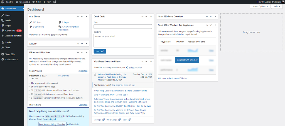Viewport: 285px width, 126px height.
Task: Move WordPress Events and News widget down
Action: pos(146,61)
